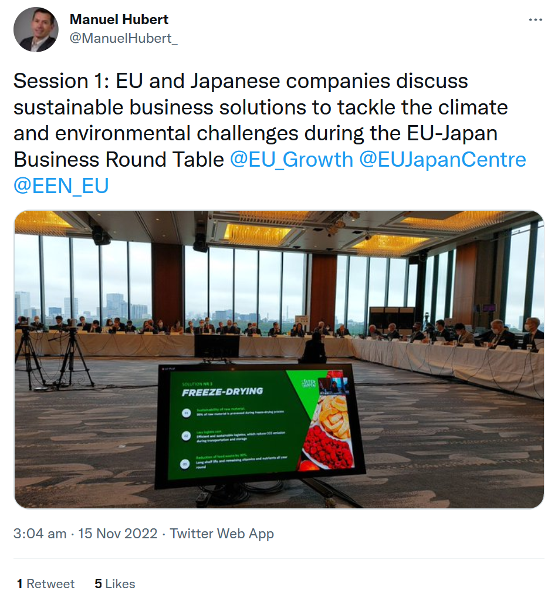The height and width of the screenshot is (597, 558).
Task: Open the @EU_Growth mention
Action: [291, 160]
